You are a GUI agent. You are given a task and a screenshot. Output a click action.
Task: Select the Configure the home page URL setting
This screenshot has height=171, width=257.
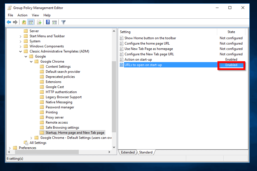point(147,43)
